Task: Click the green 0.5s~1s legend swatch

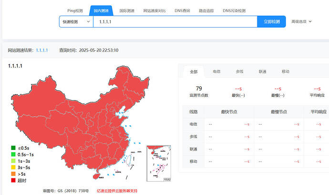Action: pos(13,154)
